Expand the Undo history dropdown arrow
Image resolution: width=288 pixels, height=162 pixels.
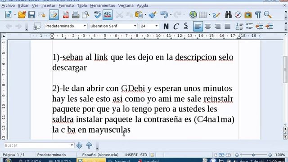(171, 15)
